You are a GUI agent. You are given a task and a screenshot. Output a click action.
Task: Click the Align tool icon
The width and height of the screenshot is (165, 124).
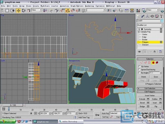114,10
